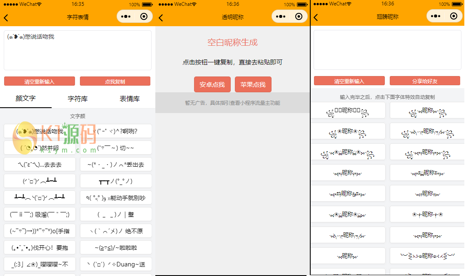
Task: Choose the ❀-ᚋ-昵称-ᚋ-❀ flower nickname style
Action: pos(427,214)
